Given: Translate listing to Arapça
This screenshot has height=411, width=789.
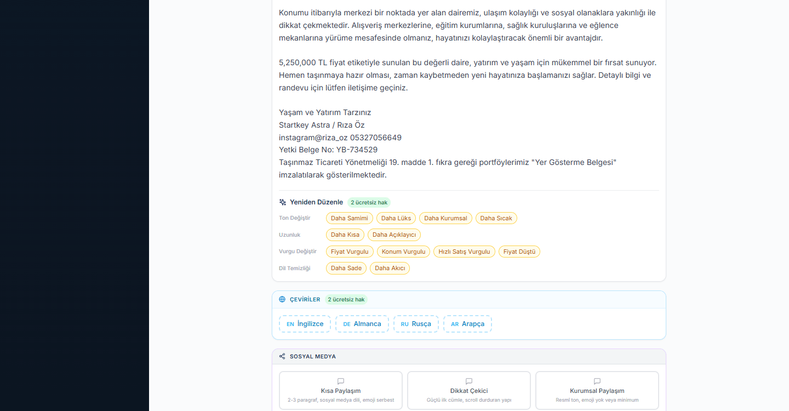Looking at the screenshot, I should click(x=467, y=324).
